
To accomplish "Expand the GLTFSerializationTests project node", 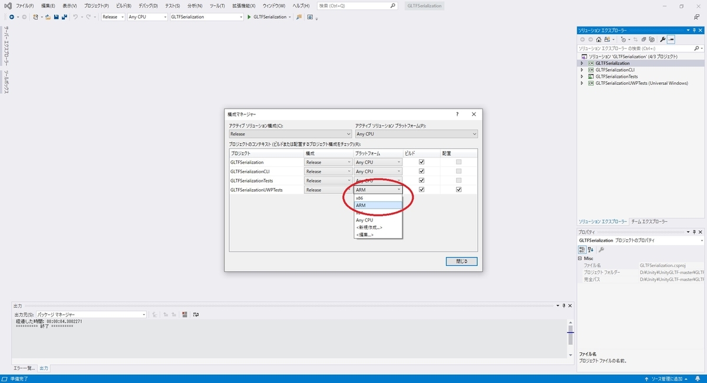I will (x=582, y=77).
